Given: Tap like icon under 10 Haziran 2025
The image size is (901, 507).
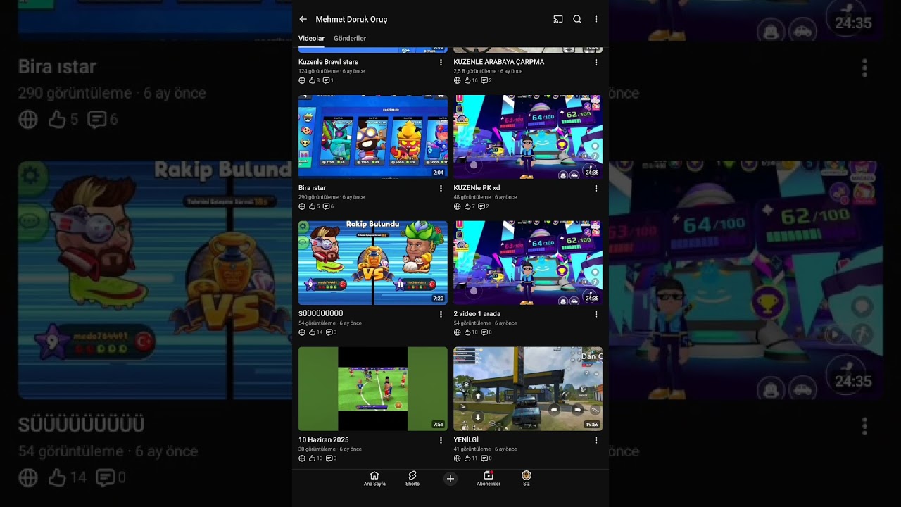Looking at the screenshot, I should point(312,458).
